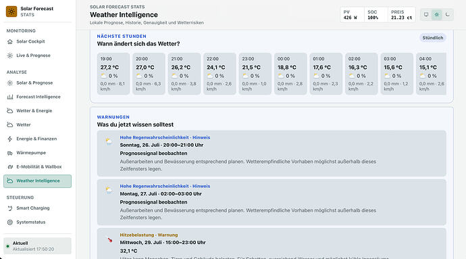Click the Wärmepumpe icon
This screenshot has width=466, height=259.
(10, 153)
